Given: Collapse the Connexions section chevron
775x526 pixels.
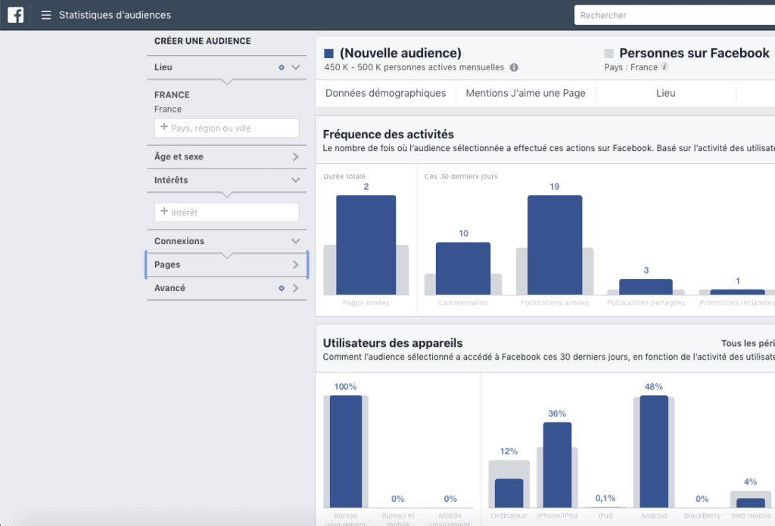Looking at the screenshot, I should tap(296, 241).
